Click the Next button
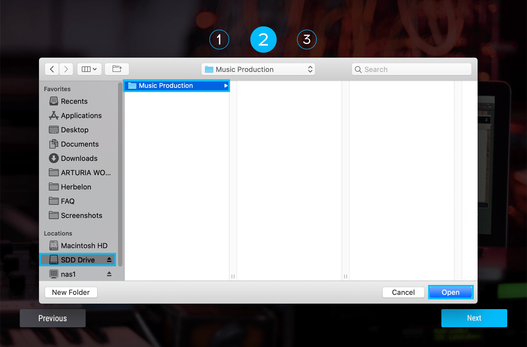This screenshot has height=347, width=527. pyautogui.click(x=474, y=318)
